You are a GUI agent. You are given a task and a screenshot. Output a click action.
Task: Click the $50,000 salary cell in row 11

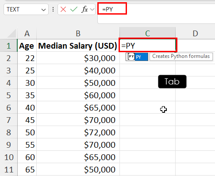click(x=78, y=169)
